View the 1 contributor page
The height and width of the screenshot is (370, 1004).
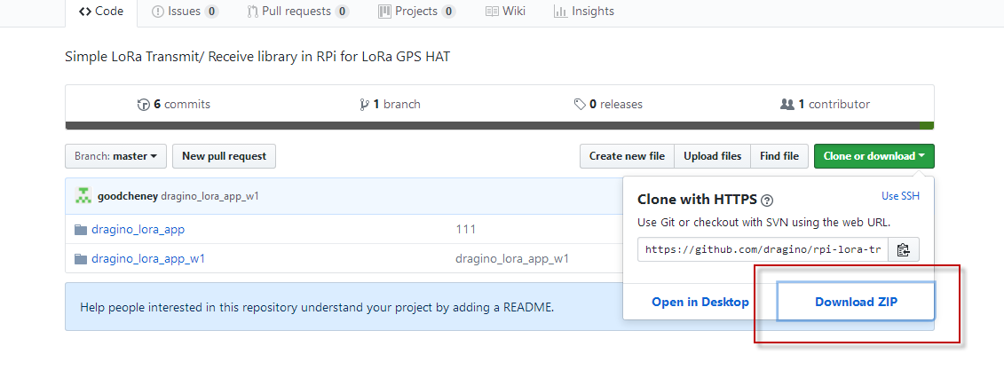pos(825,105)
